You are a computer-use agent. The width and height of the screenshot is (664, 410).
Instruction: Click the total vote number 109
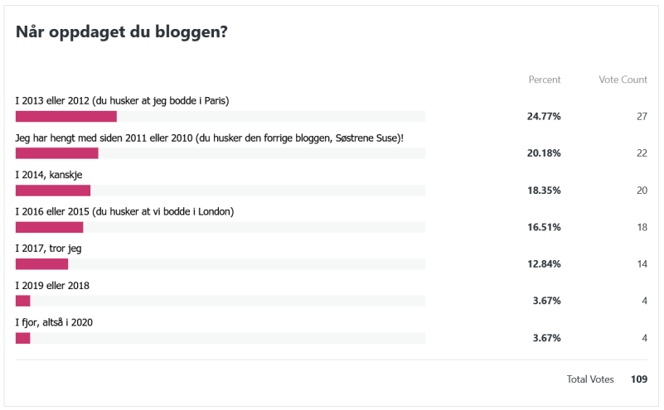tap(638, 379)
